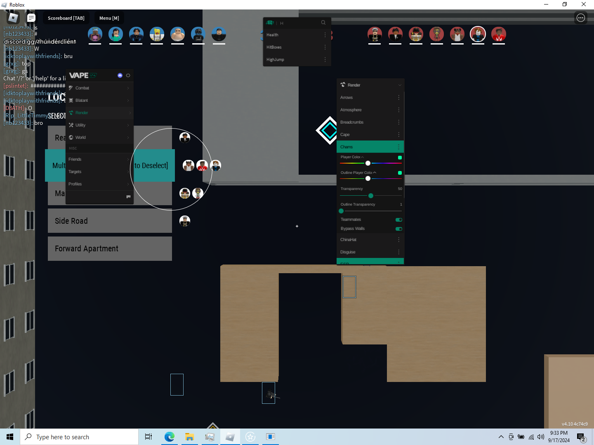Toggle the Teammates switch
This screenshot has width=594, height=445.
point(399,220)
